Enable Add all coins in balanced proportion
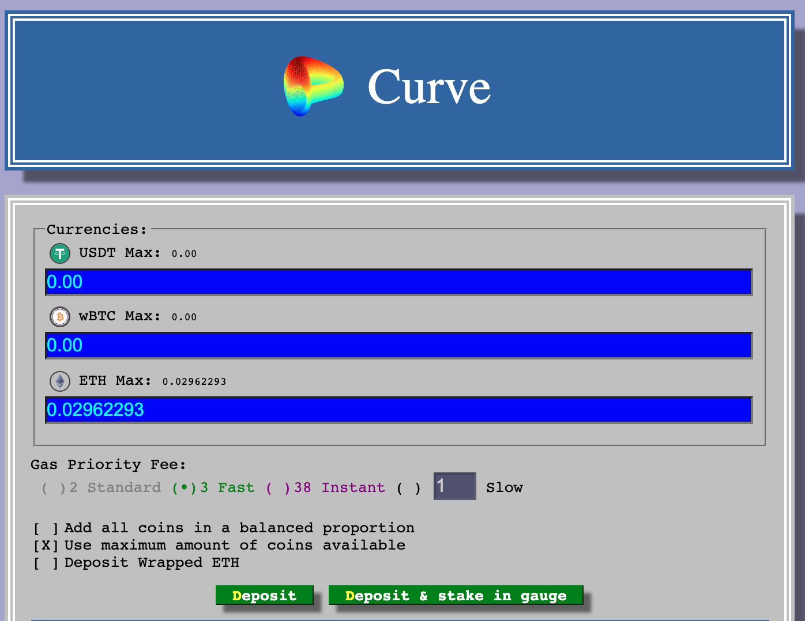 (x=46, y=528)
